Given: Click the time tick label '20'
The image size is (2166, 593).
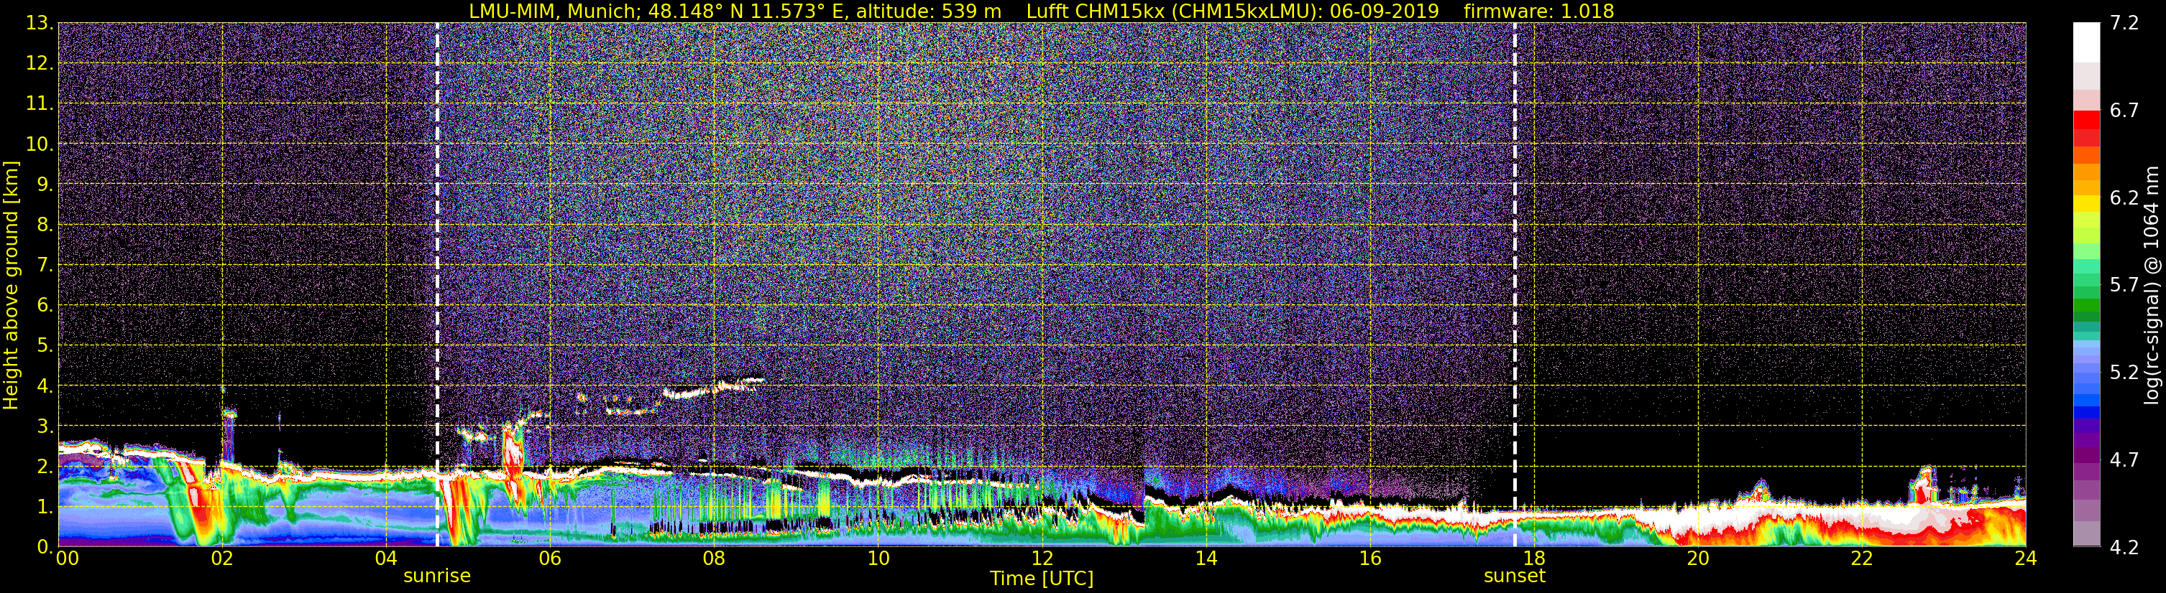Looking at the screenshot, I should point(1698,559).
